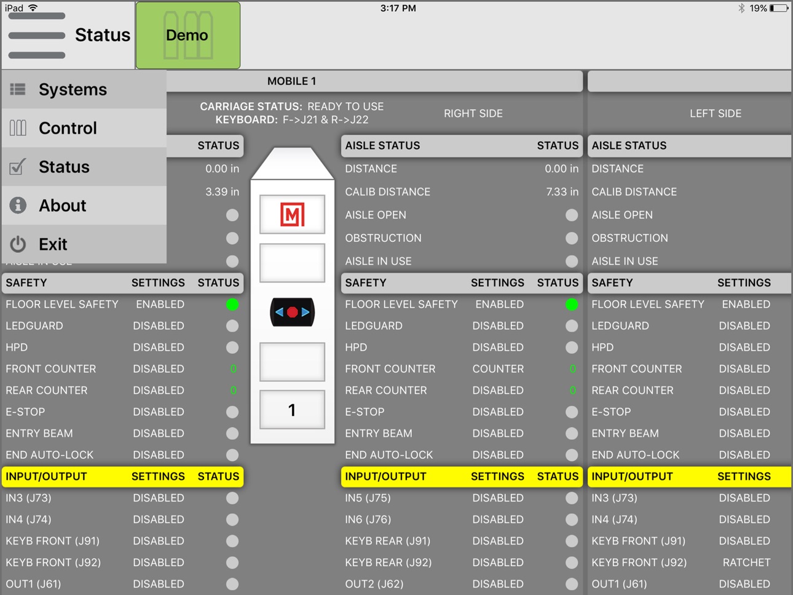
Task: Tap right side FRONT COUNTER setting COUNTER
Action: click(x=498, y=369)
